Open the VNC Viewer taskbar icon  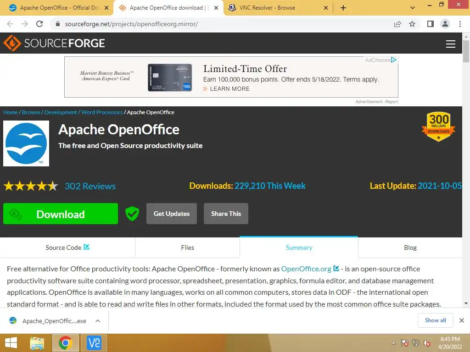point(94,343)
